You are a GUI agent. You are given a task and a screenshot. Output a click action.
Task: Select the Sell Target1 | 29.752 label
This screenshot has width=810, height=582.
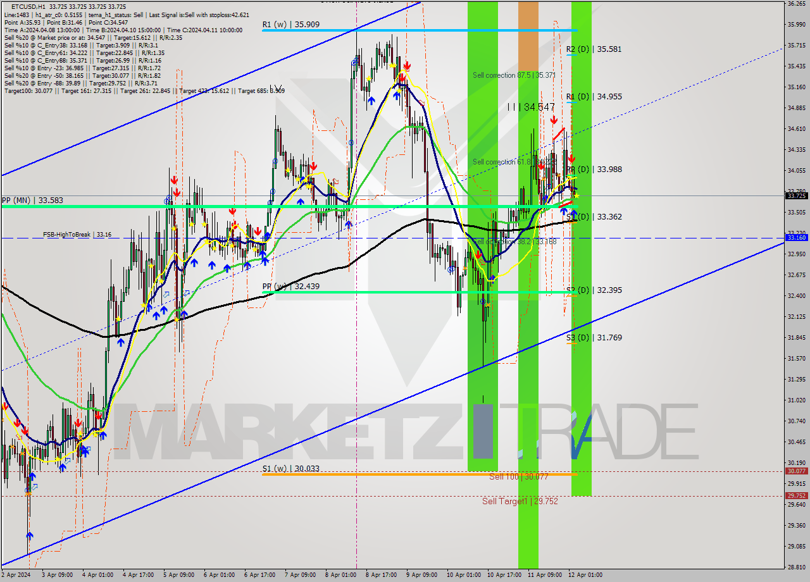point(520,501)
